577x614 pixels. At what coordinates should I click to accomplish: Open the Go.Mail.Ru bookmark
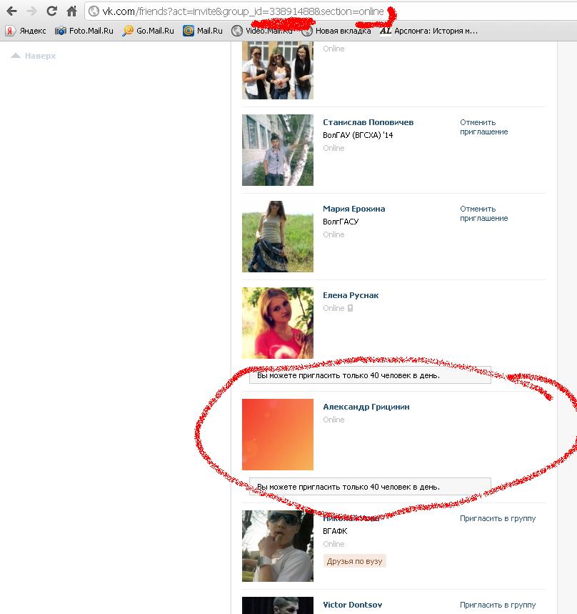(149, 31)
